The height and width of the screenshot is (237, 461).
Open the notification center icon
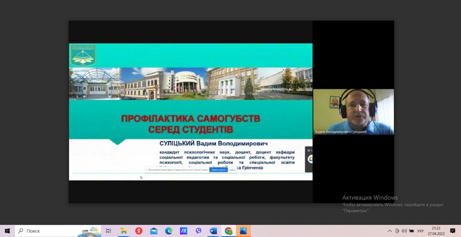coord(452,231)
